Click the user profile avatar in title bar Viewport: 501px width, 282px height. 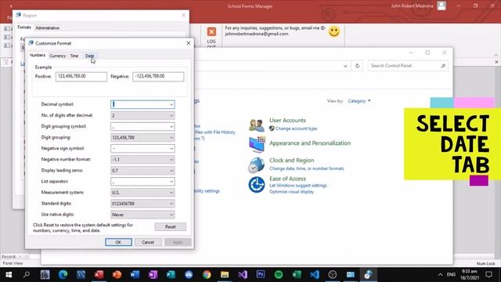[442, 5]
